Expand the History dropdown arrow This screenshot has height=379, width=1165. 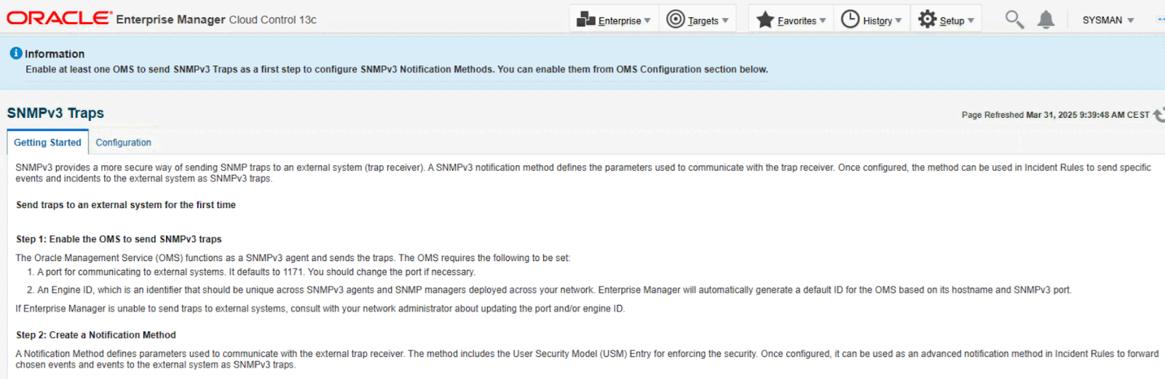(x=899, y=20)
